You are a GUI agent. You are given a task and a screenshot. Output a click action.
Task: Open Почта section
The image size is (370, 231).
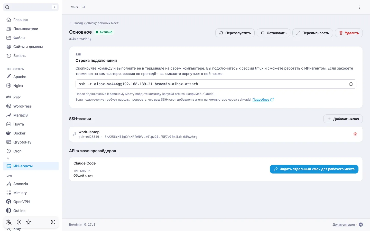[31, 124]
